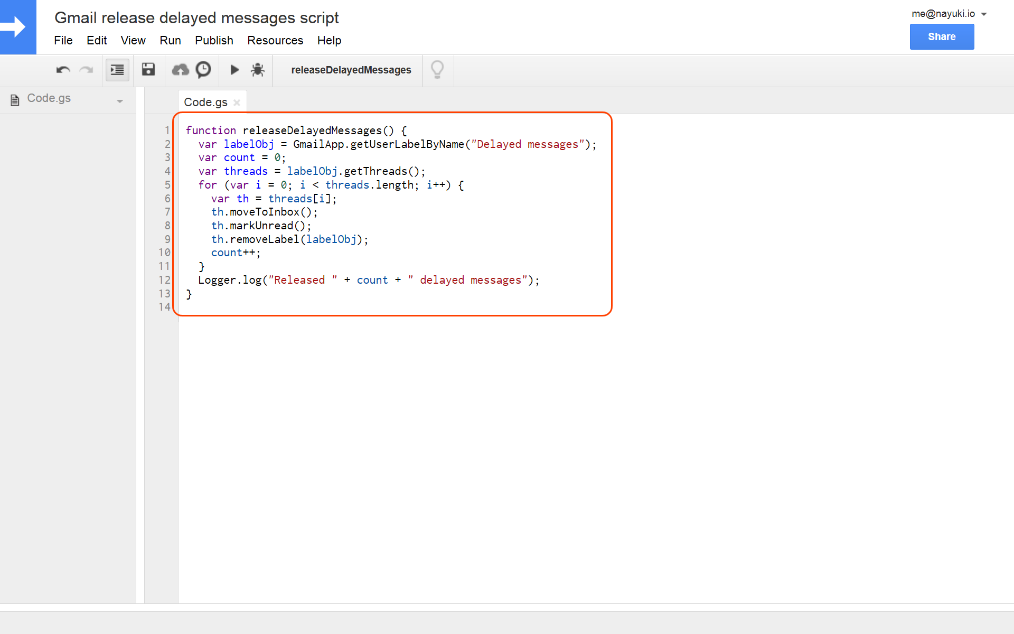Redo the last edit
Image resolution: width=1014 pixels, height=634 pixels.
click(x=86, y=70)
